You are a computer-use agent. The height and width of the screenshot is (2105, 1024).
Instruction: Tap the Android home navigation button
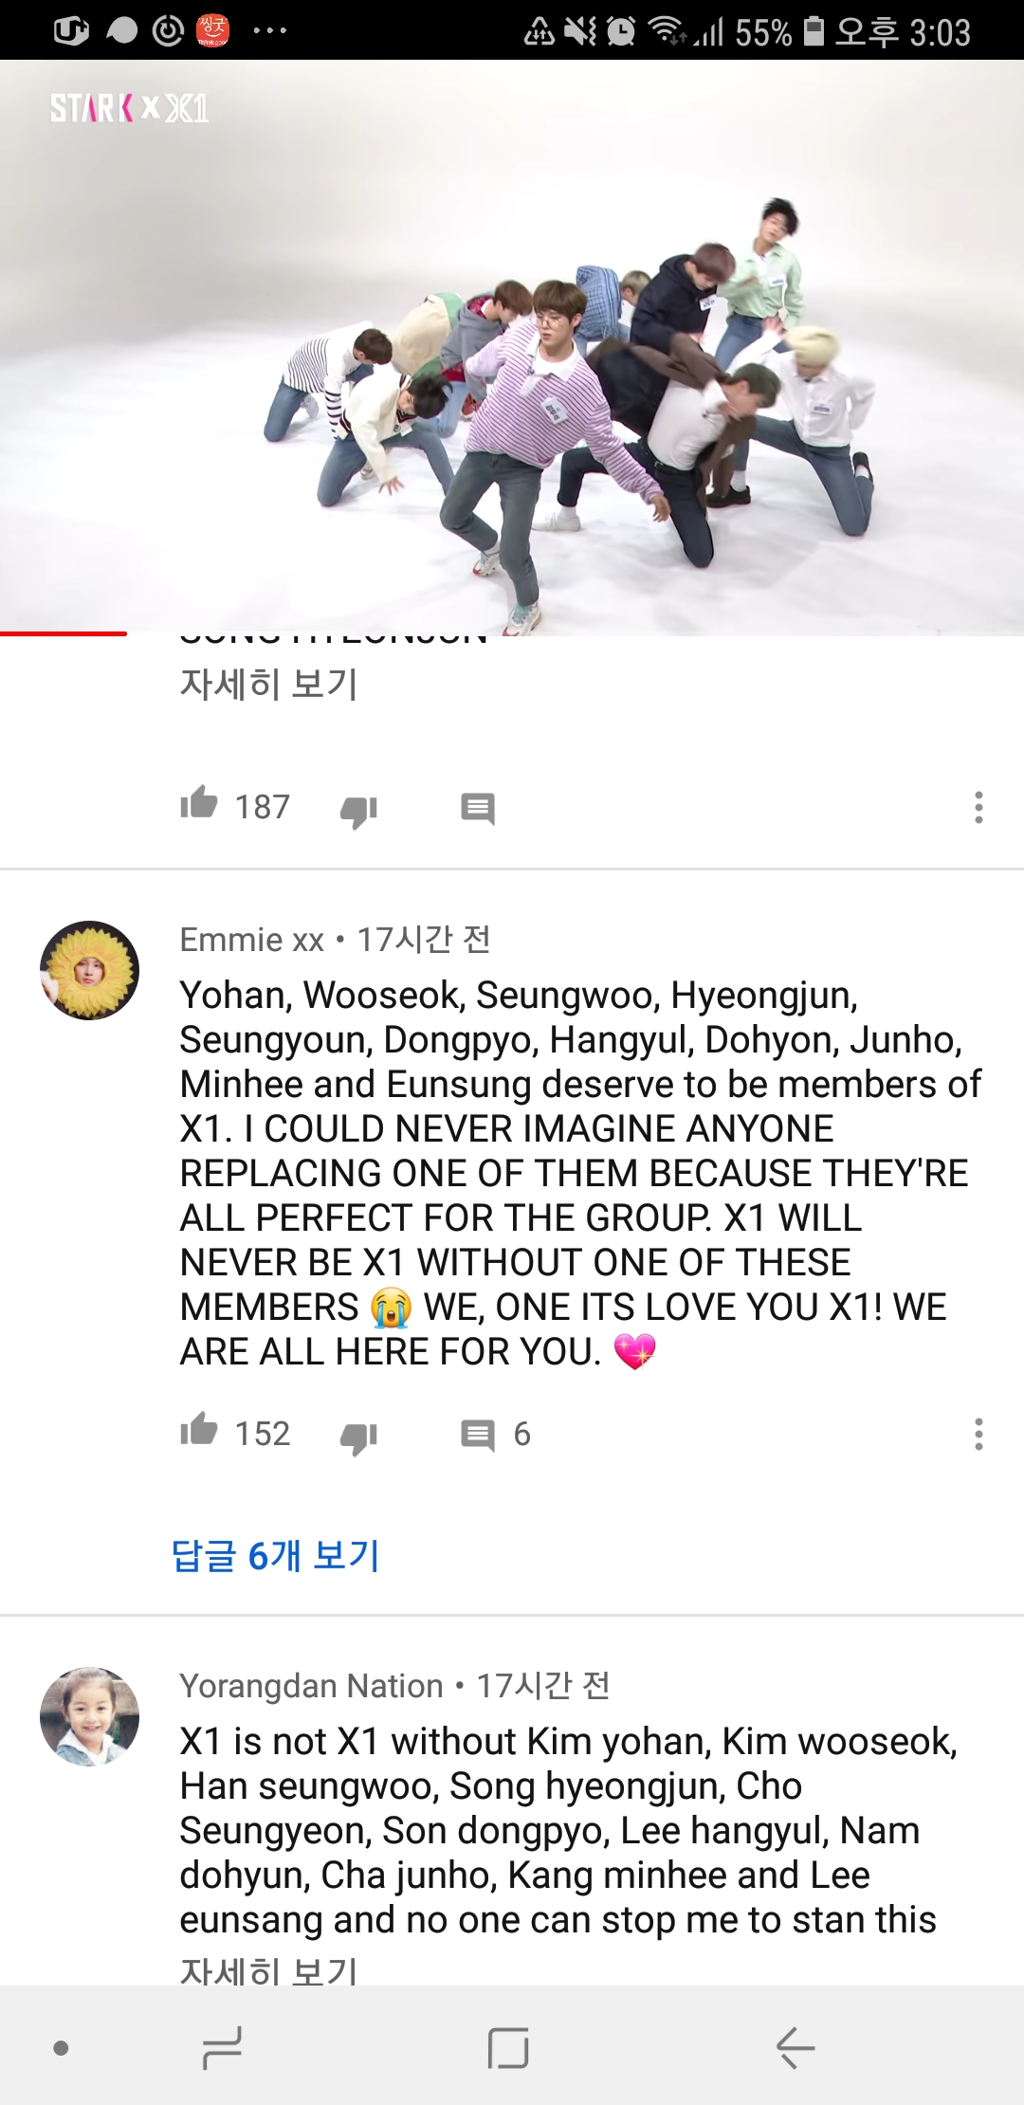click(x=508, y=2048)
